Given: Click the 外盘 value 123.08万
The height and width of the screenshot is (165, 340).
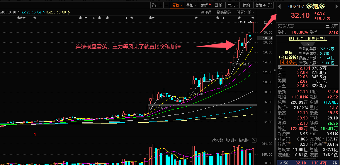Looking at the screenshot, I should [x=299, y=128].
